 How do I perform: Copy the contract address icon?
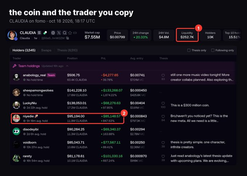[68, 38]
